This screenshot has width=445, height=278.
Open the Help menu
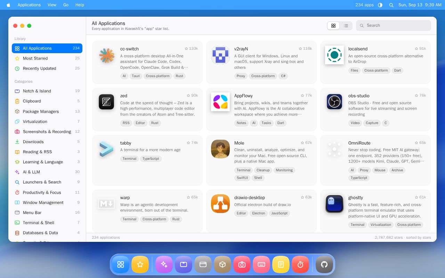click(80, 5)
